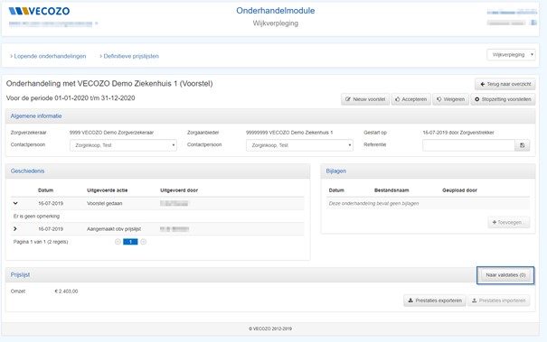Screen dimensions: 547x342
Task: Select page 1 in Geschiedenis pager
Action: point(130,242)
